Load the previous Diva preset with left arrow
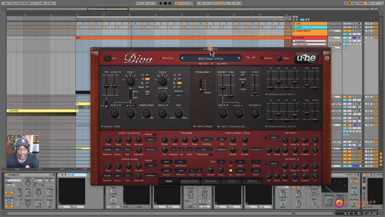Screen dimensions: 385x217 pos(182,58)
